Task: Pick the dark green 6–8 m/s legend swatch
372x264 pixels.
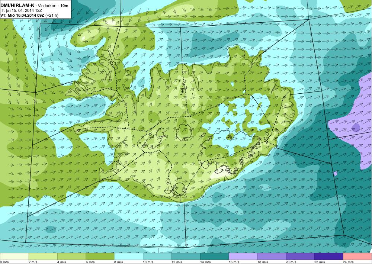Action: pos(100,257)
